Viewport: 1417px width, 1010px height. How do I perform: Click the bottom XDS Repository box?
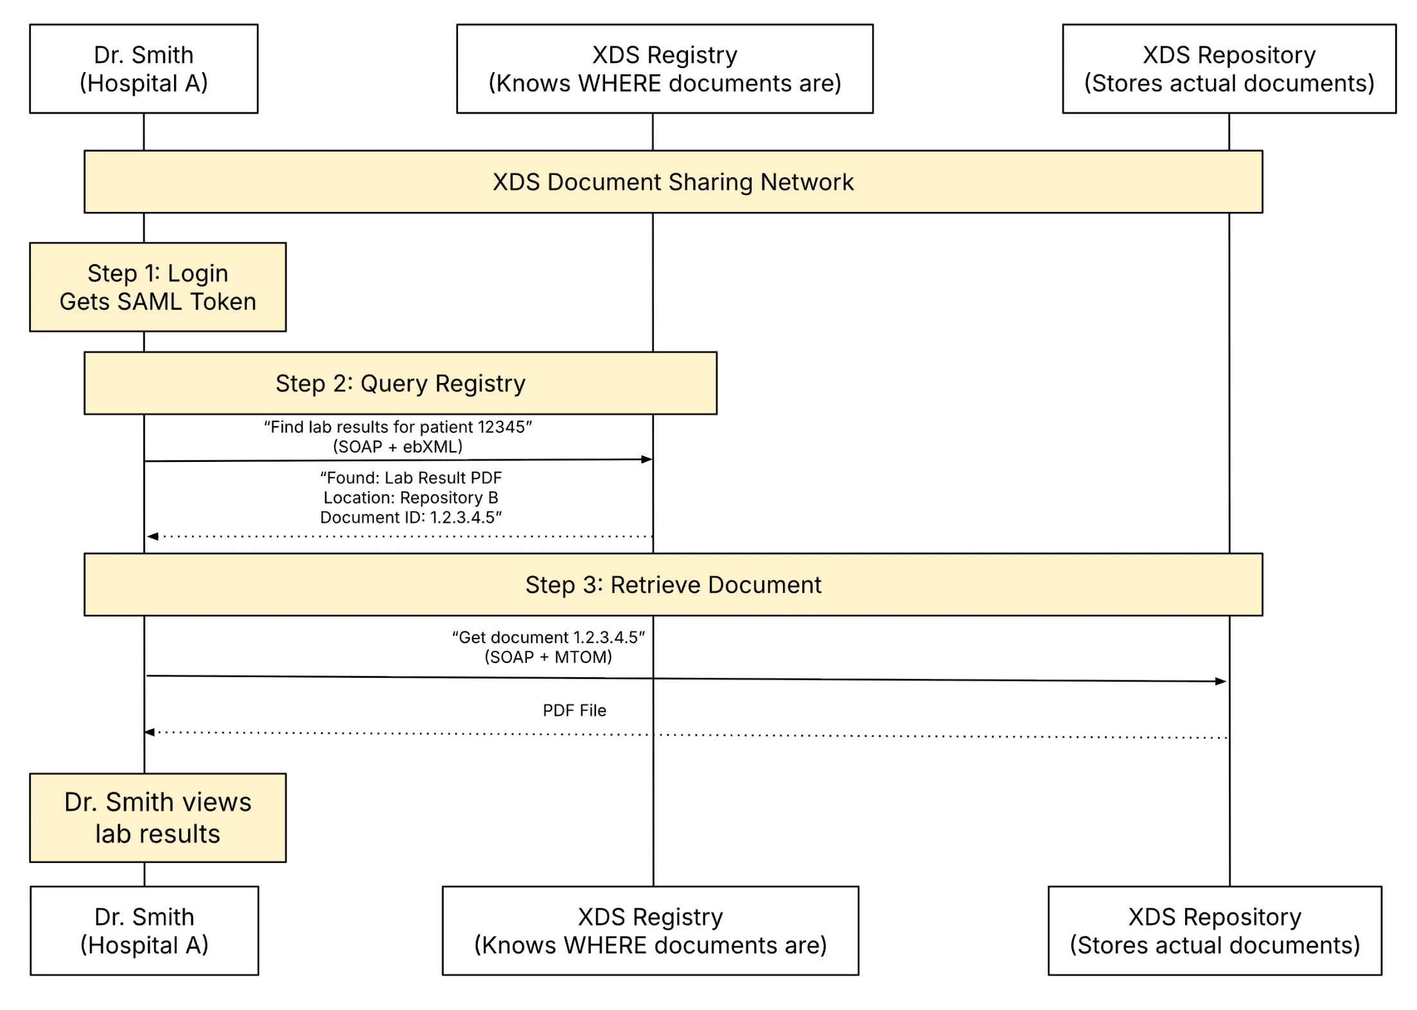(1215, 930)
